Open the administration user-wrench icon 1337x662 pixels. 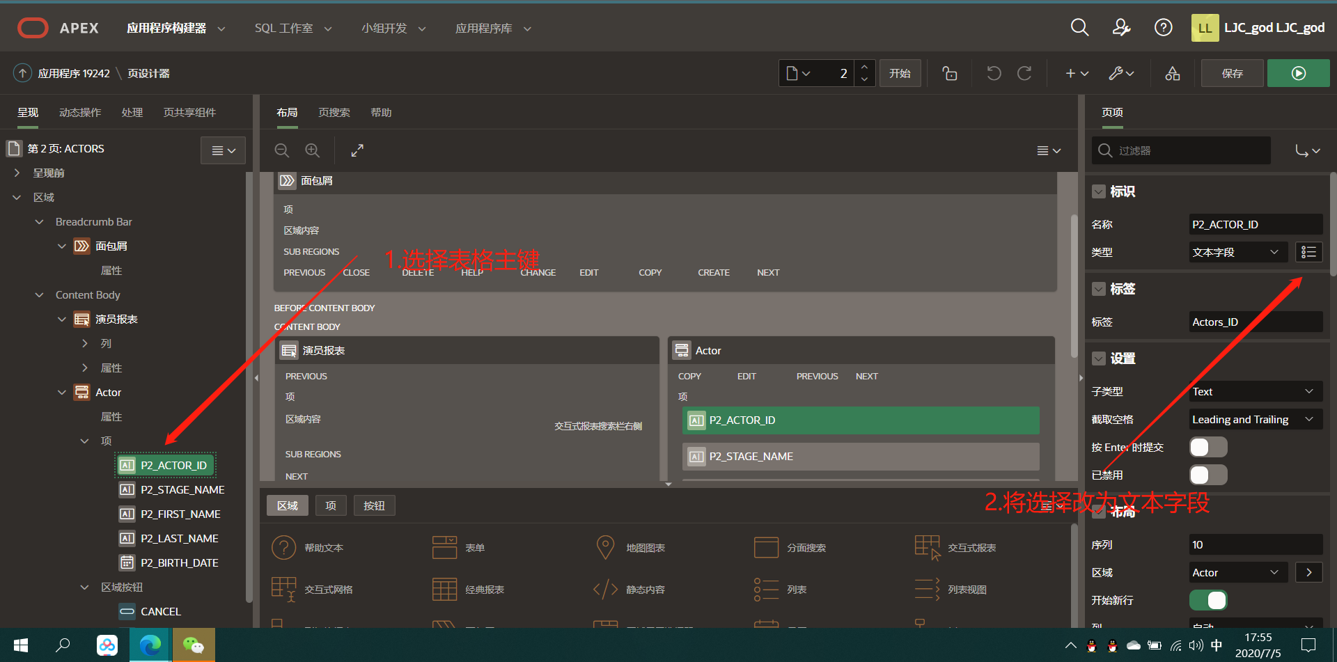1121,28
